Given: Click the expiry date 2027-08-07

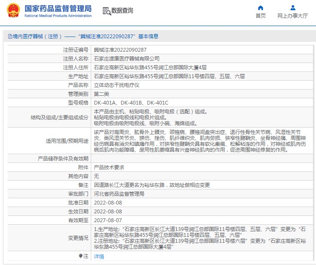Looking at the screenshot, I should tap(108, 220).
